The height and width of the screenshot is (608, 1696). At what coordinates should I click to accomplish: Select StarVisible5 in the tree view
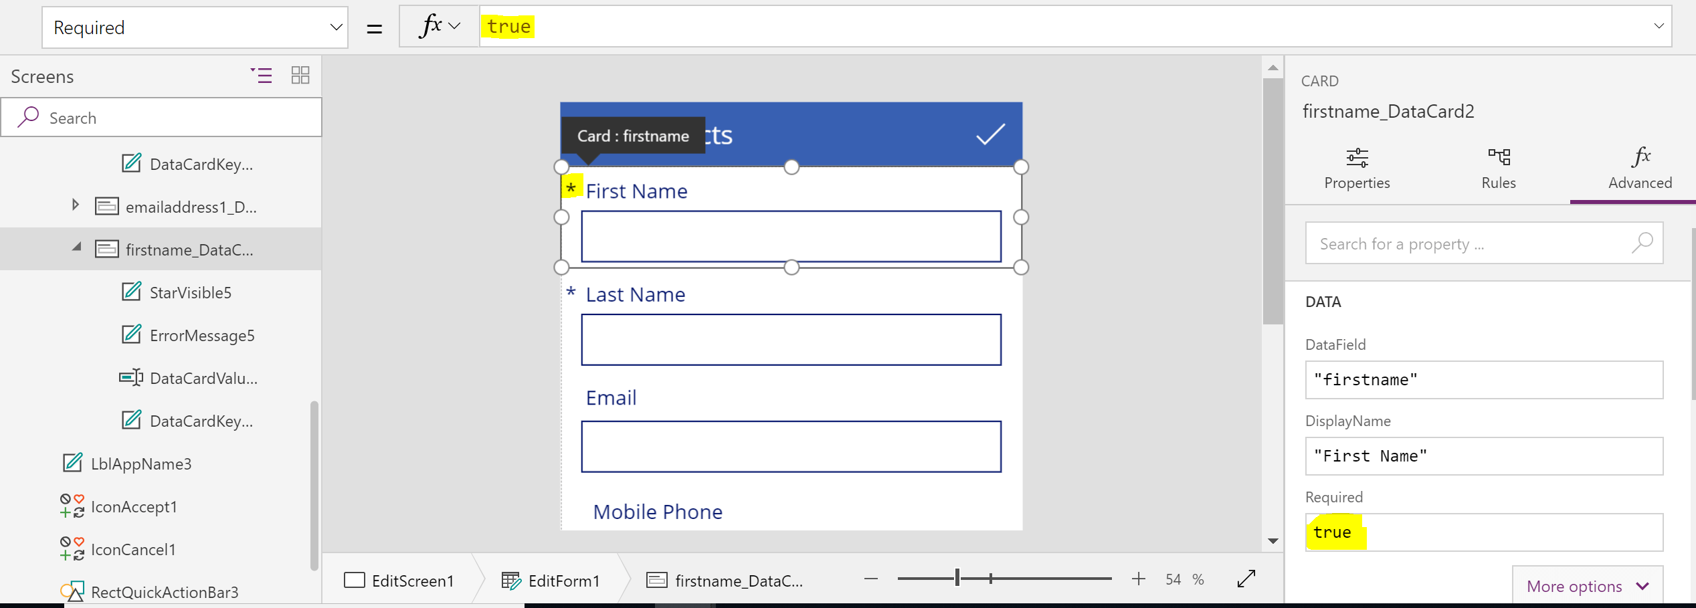pyautogui.click(x=190, y=293)
